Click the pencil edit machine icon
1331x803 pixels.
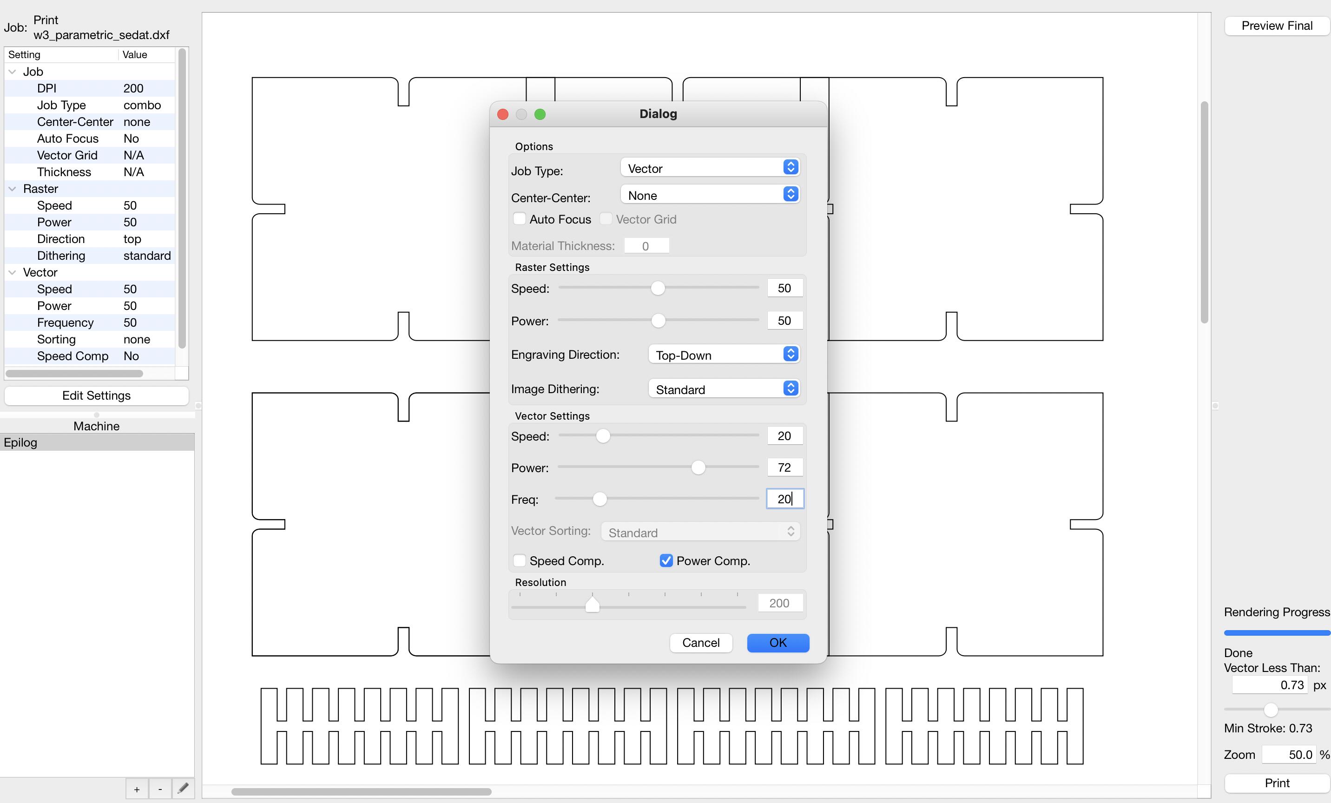click(183, 789)
